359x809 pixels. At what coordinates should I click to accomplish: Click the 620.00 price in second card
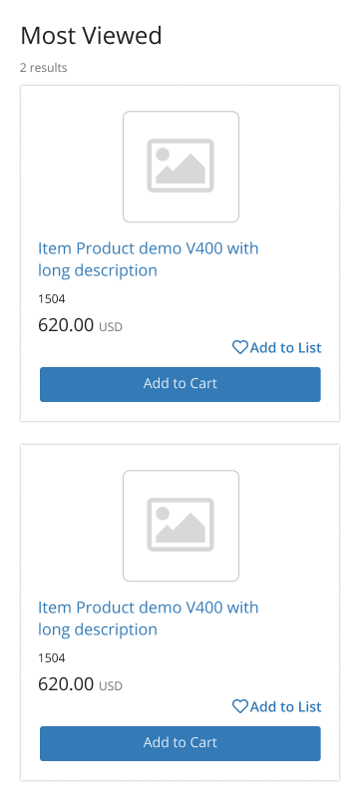(66, 684)
